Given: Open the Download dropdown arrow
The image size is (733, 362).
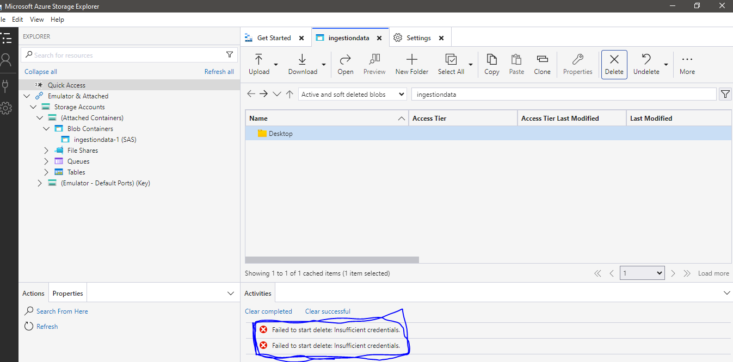Looking at the screenshot, I should click(x=324, y=64).
